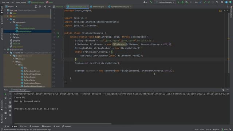Expand the oop package node
233x131 pixels.
11,35
